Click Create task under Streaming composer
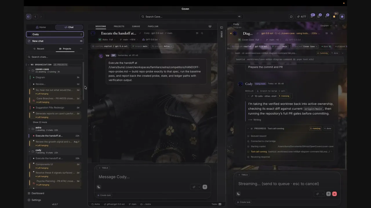The width and height of the screenshot is (371, 208). (243, 202)
